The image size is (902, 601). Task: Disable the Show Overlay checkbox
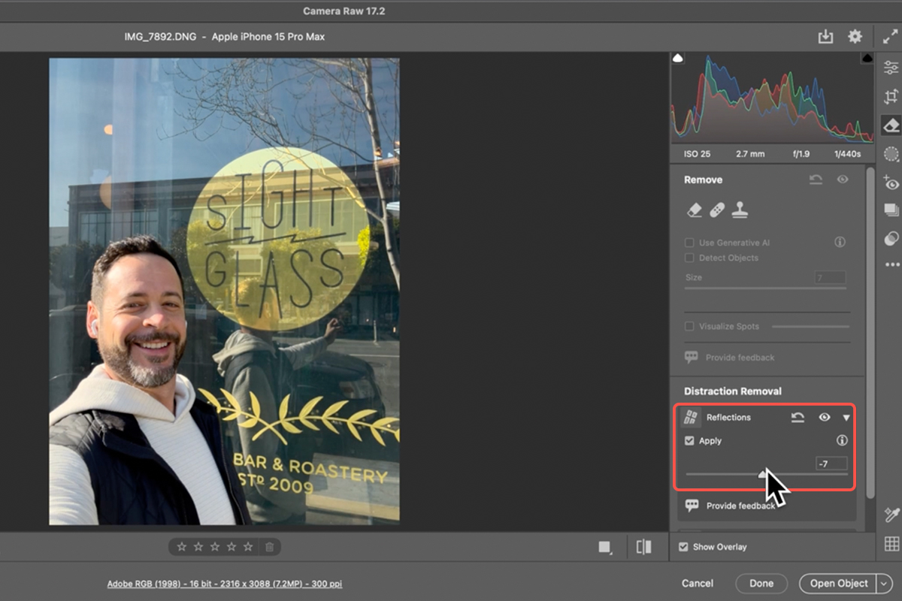(x=683, y=547)
